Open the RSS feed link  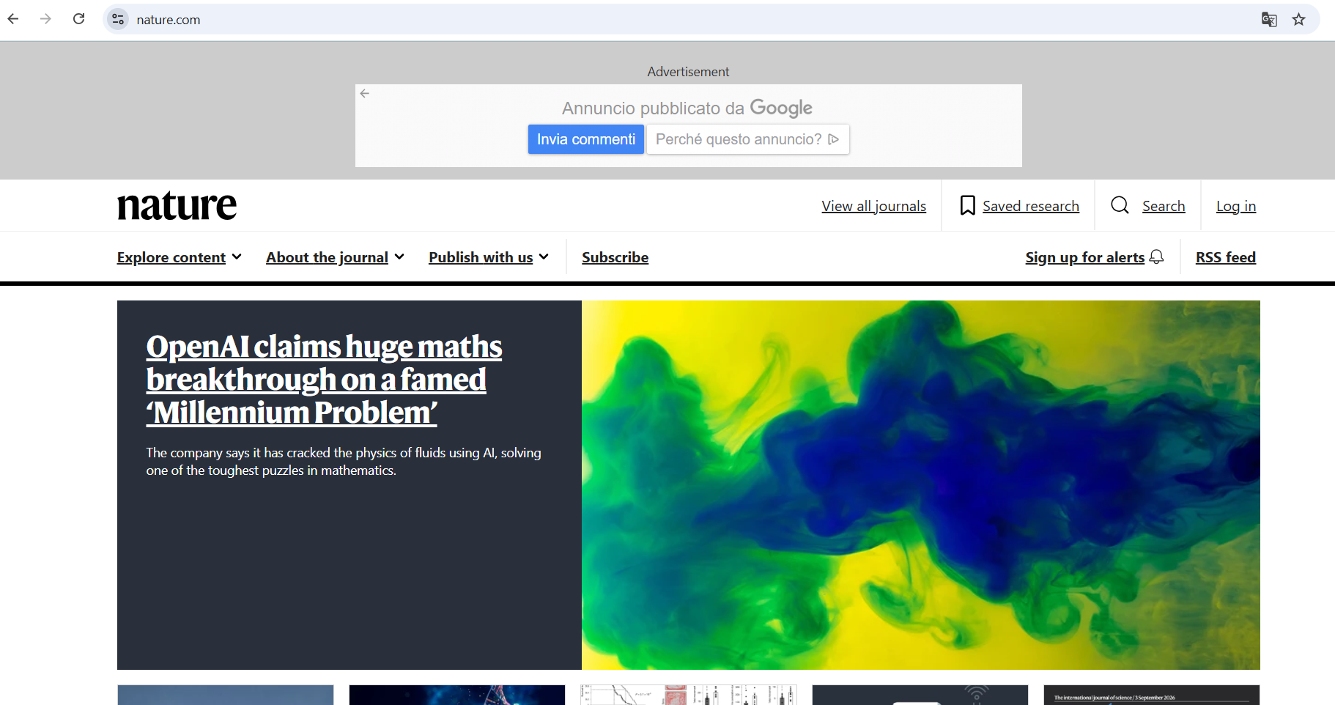(1225, 257)
